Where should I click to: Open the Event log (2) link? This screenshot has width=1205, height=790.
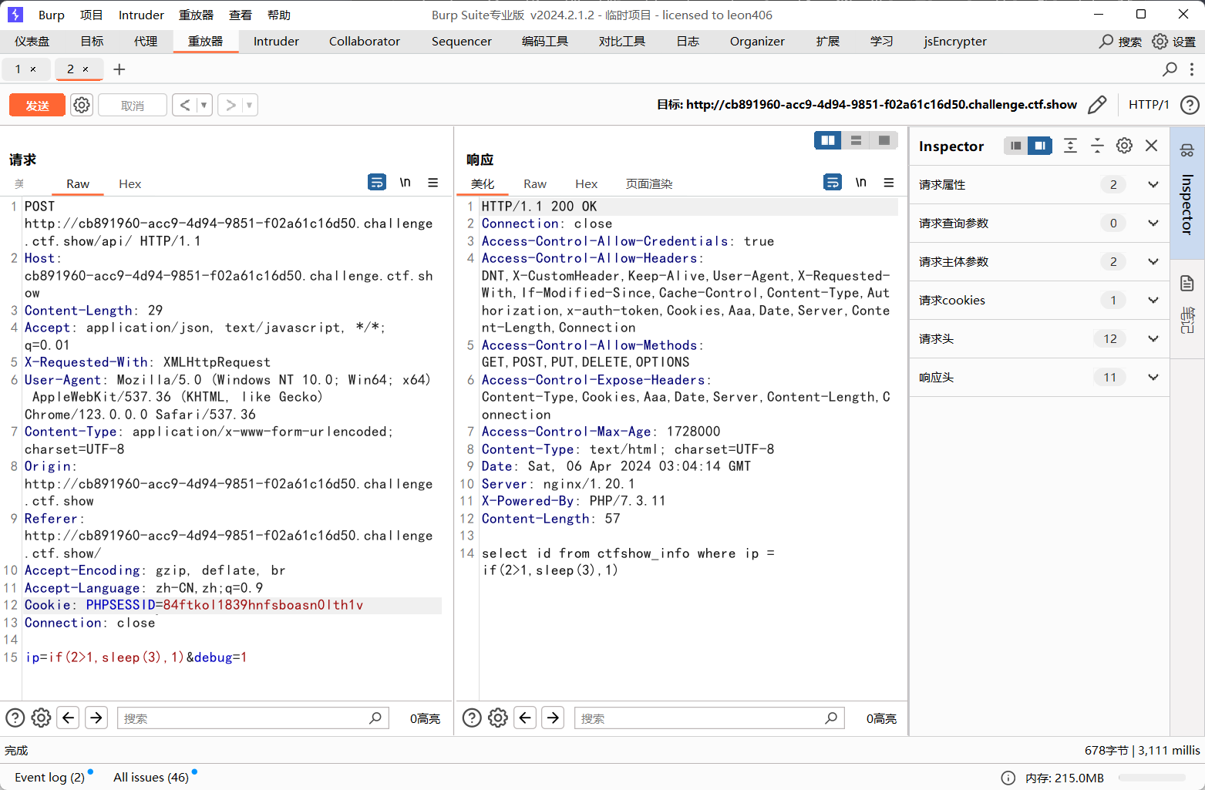point(49,777)
